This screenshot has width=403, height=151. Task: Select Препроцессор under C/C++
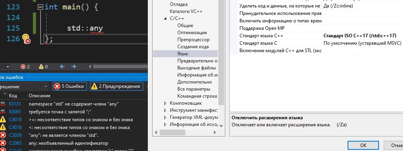(x=193, y=40)
